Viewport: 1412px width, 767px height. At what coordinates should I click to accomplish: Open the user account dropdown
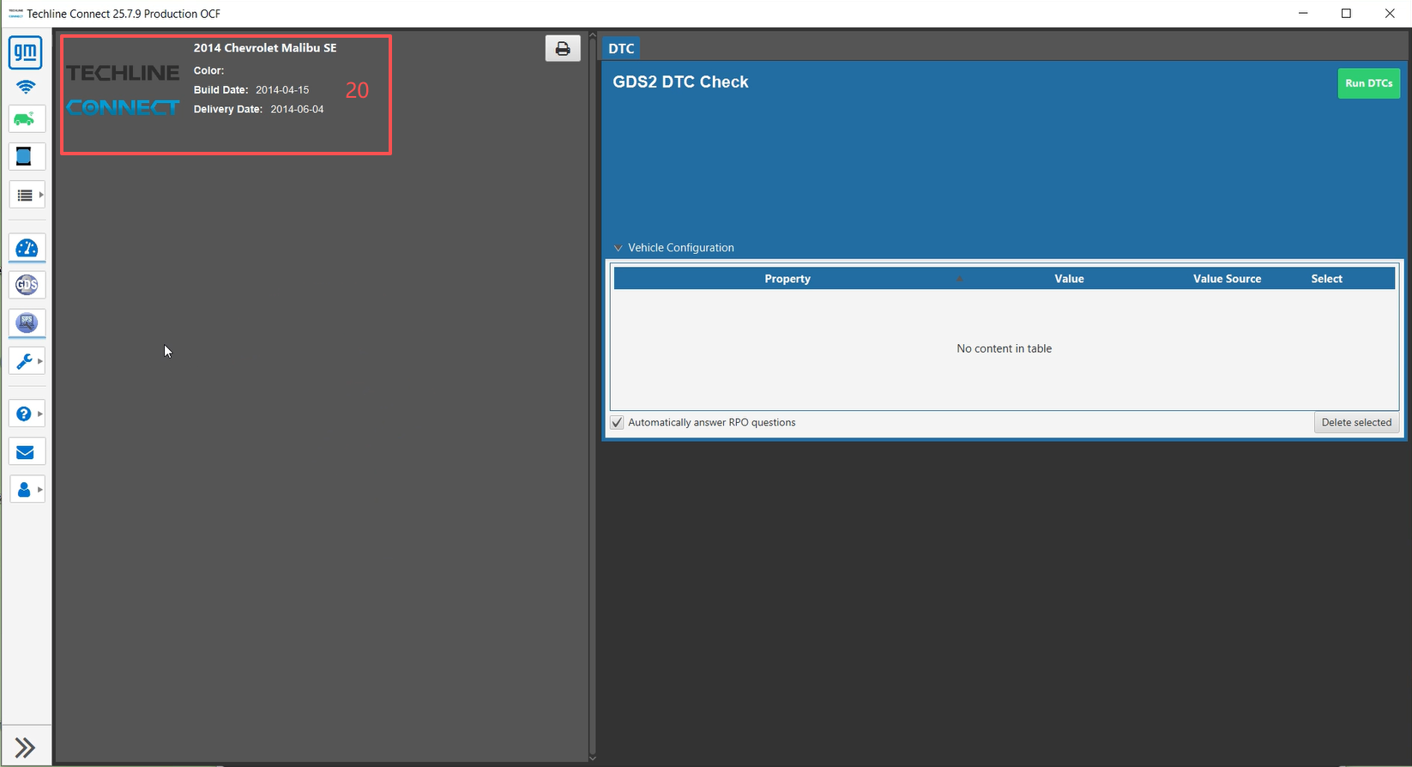pyautogui.click(x=27, y=490)
